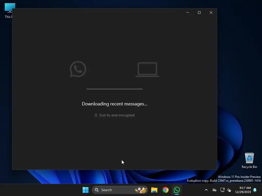This screenshot has height=196, width=262.
Task: Select the Recycle Bin desktop icon
Action: click(x=249, y=161)
